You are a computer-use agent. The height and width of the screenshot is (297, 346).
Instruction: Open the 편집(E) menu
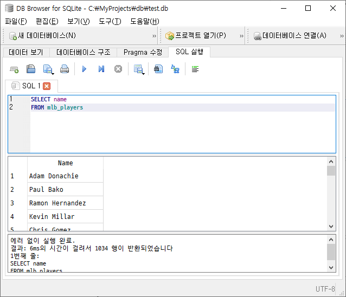tap(47, 21)
